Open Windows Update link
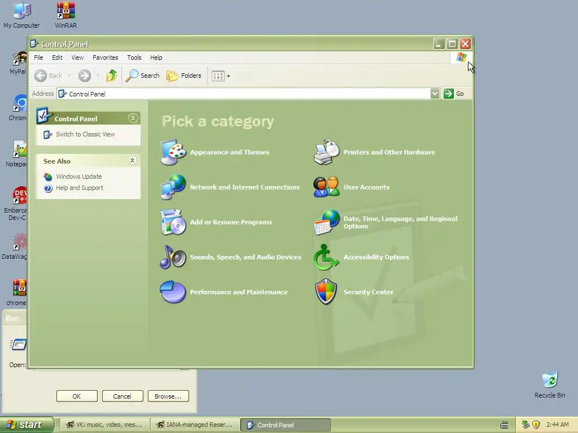This screenshot has width=578, height=433. (x=79, y=176)
